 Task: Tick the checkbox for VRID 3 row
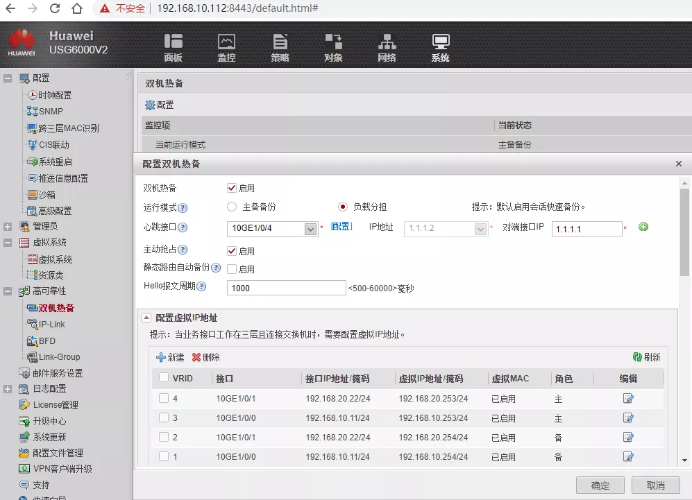coord(164,417)
